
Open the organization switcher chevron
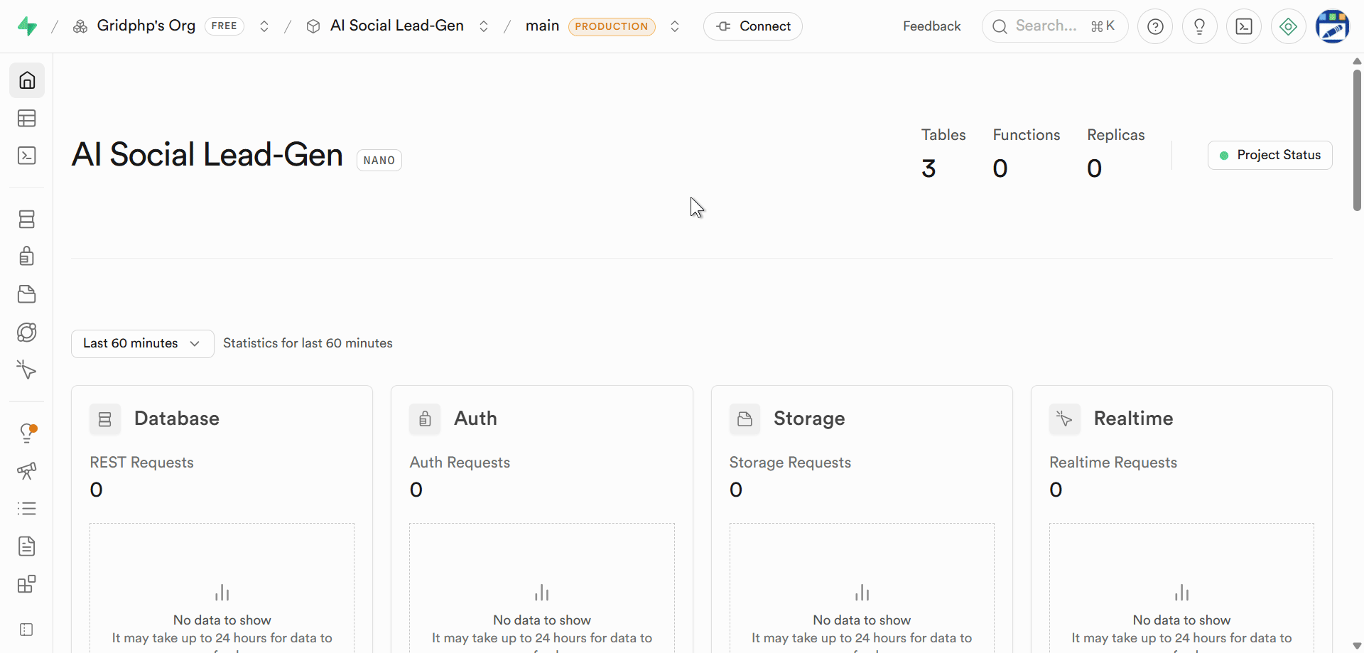[x=264, y=27]
